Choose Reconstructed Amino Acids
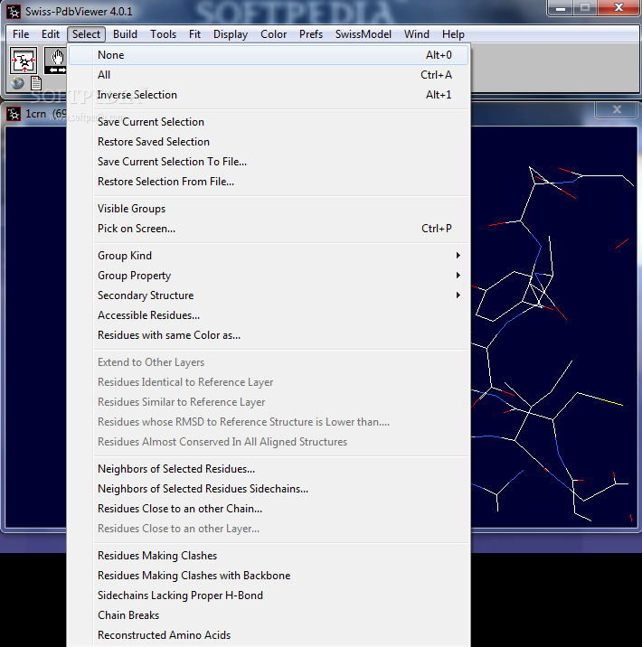This screenshot has height=647, width=642. [x=269, y=634]
